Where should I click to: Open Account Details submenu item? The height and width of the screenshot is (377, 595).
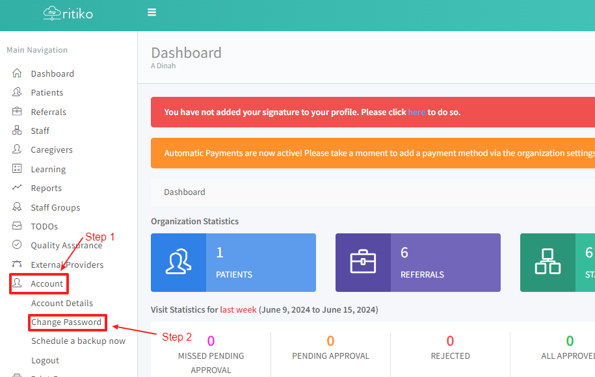[62, 303]
